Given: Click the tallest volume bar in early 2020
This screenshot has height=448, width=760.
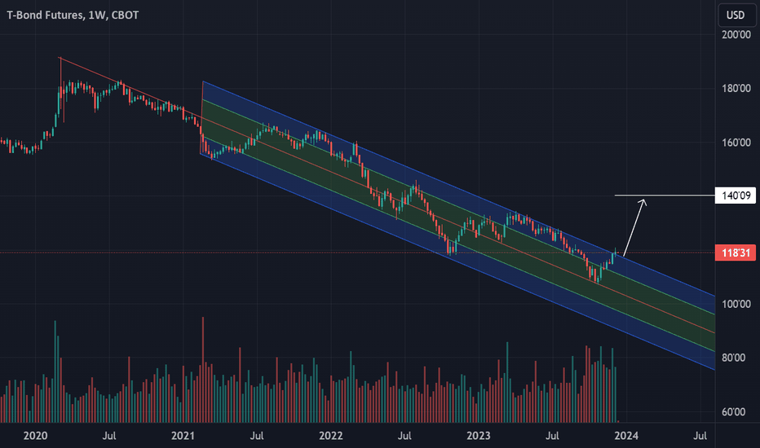Looking at the screenshot, I should click(x=55, y=371).
